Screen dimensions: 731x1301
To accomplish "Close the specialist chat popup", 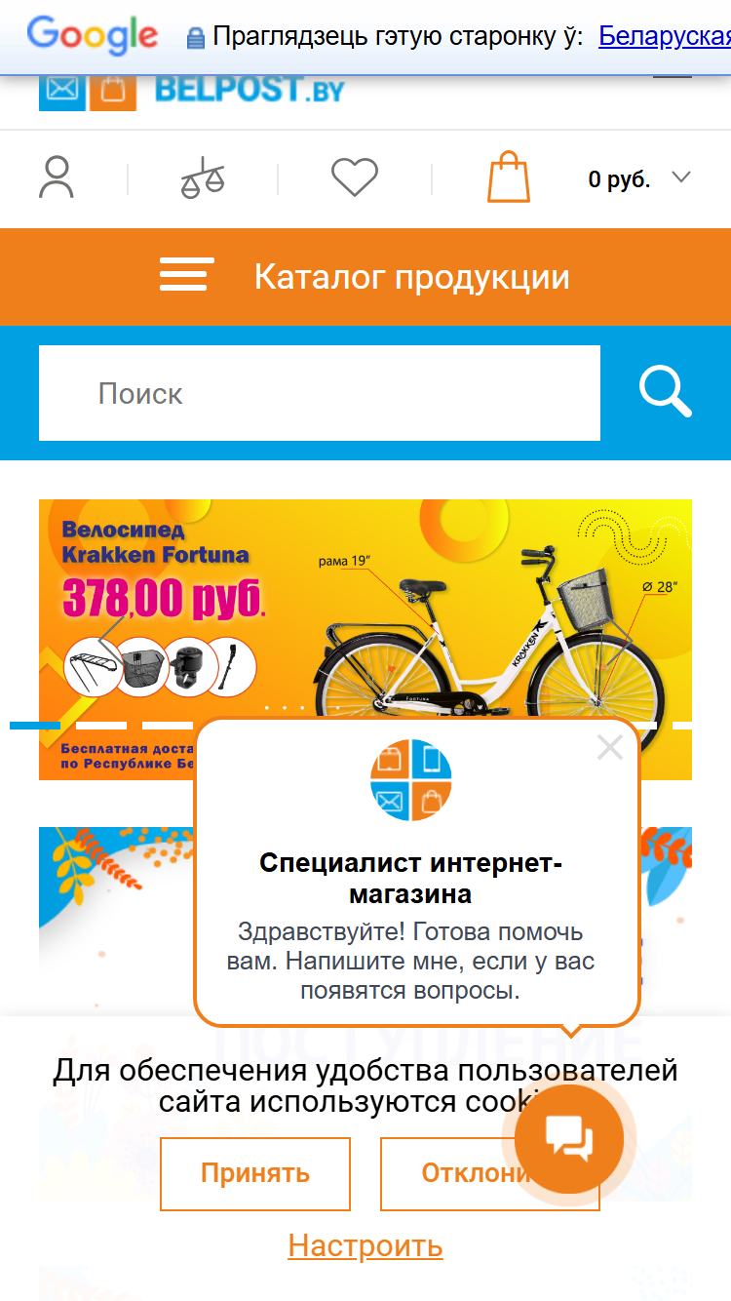I will pyautogui.click(x=610, y=748).
